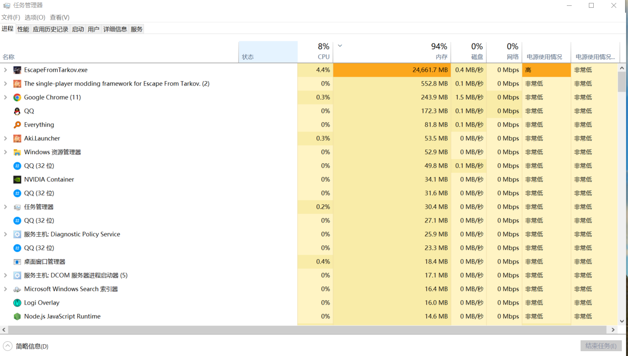The width and height of the screenshot is (628, 356).
Task: Select the QQ (32 位) icon using 23.3 MB
Action: [x=17, y=248]
